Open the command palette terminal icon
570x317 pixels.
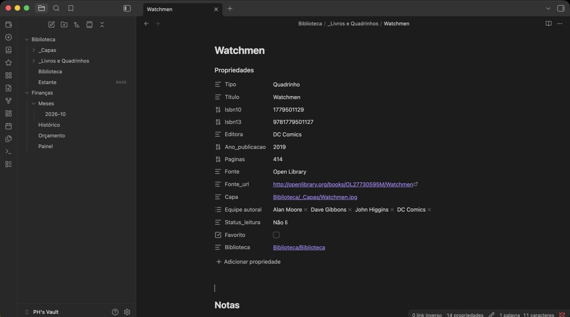pos(8,152)
